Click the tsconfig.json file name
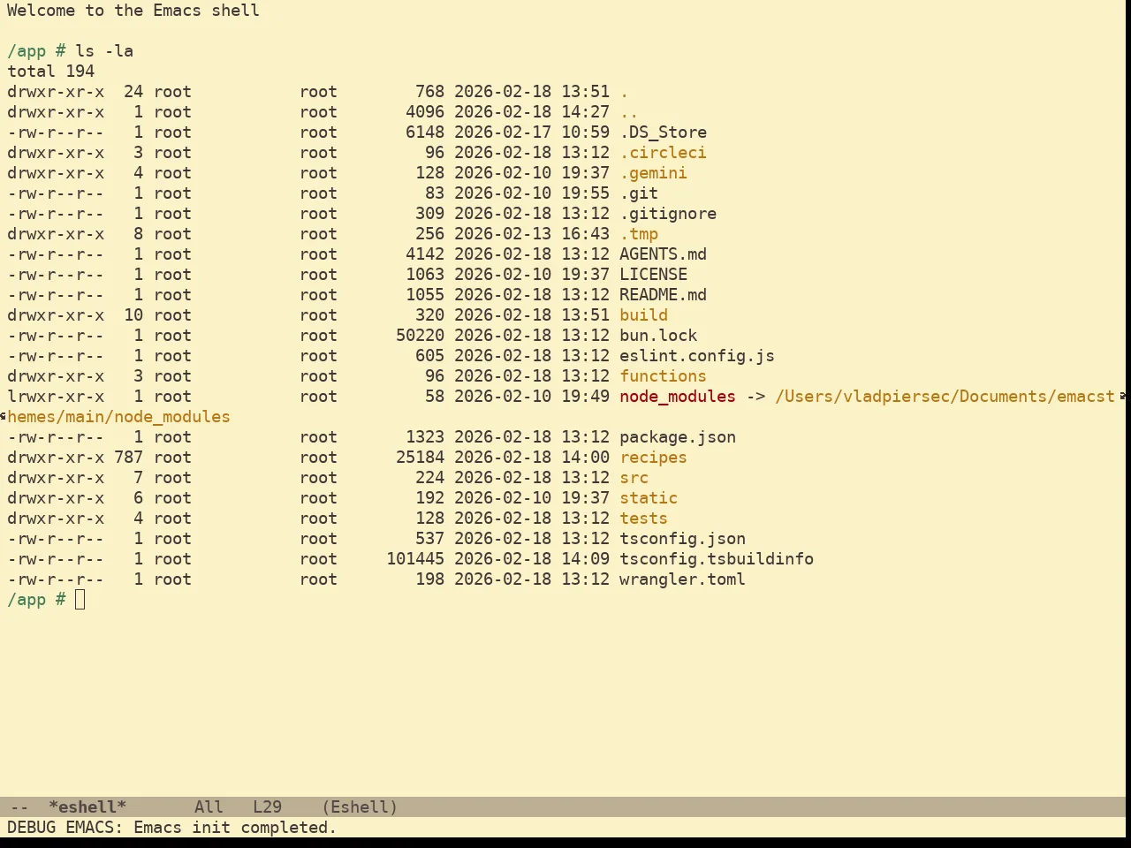This screenshot has width=1131, height=848. pos(682,539)
